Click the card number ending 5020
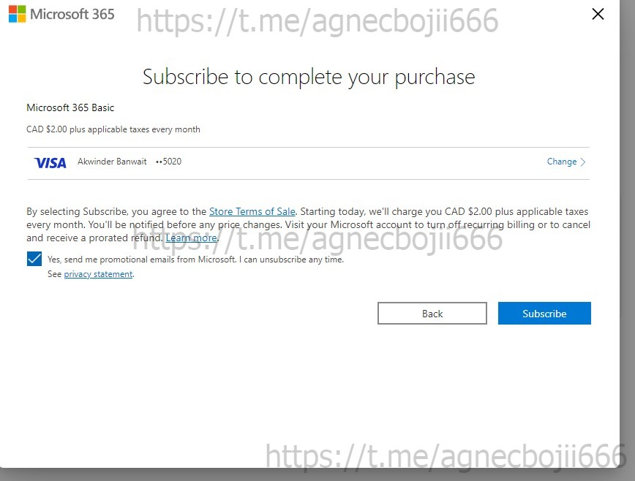Screen dimensions: 635x481 click(x=168, y=162)
